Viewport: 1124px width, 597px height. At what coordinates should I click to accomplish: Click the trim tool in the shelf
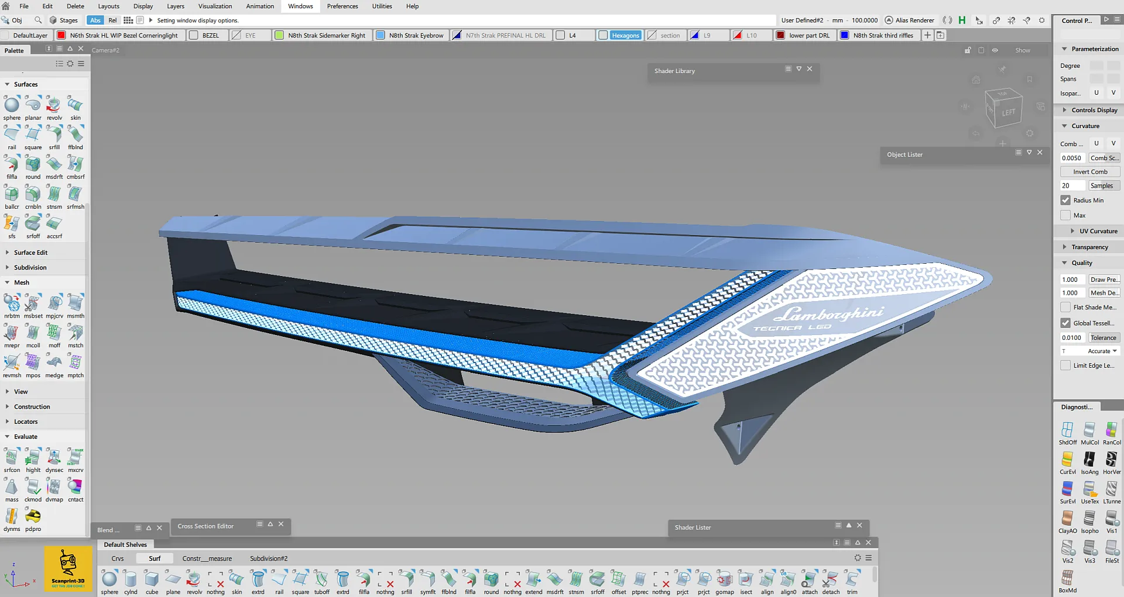click(x=852, y=579)
